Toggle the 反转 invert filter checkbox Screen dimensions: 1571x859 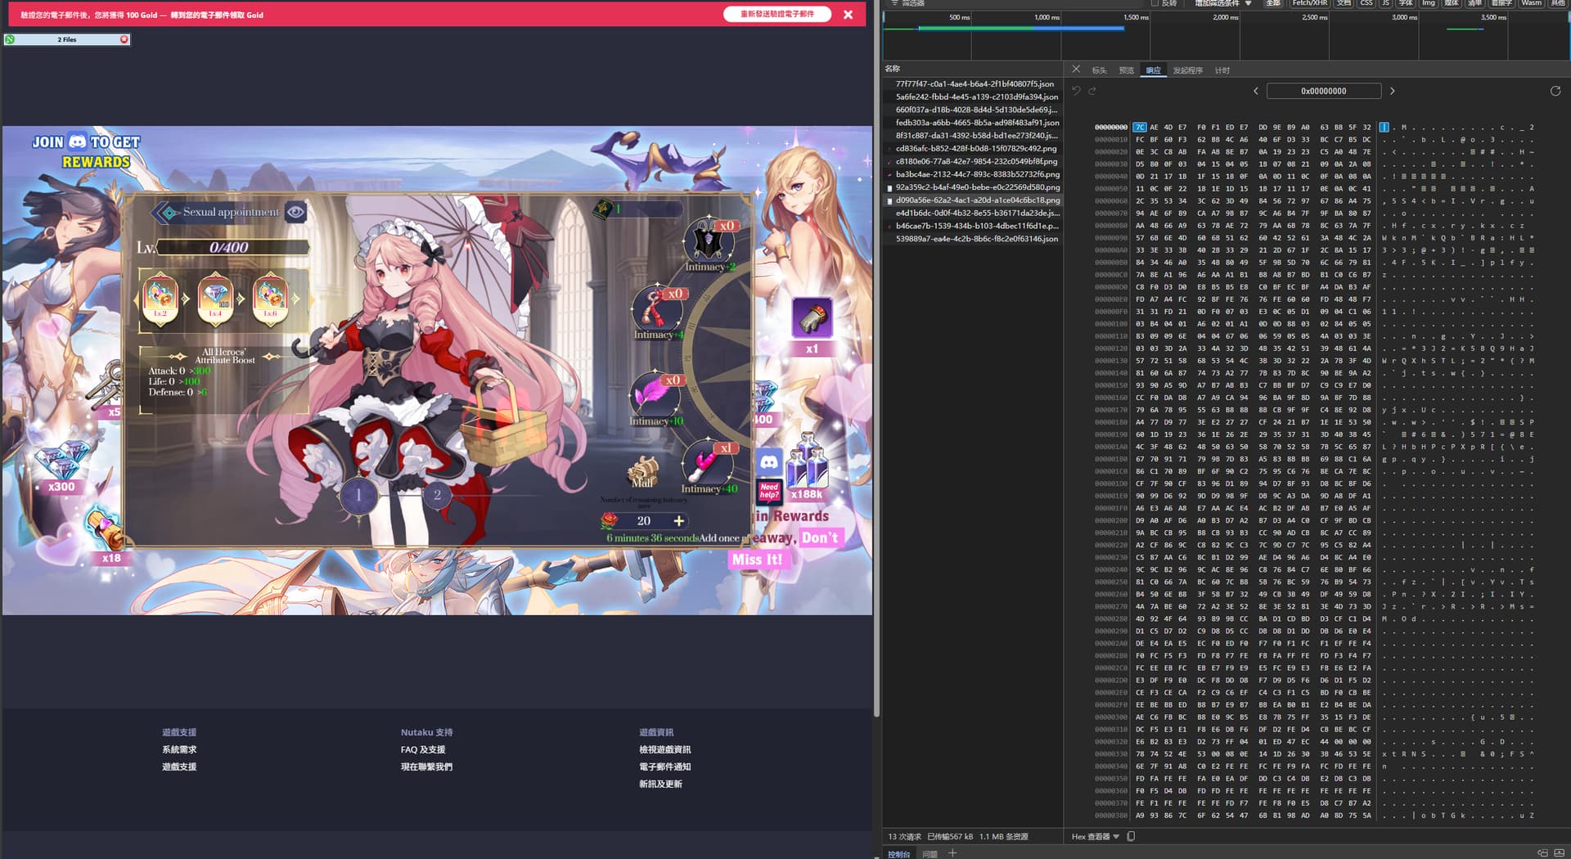1155,3
